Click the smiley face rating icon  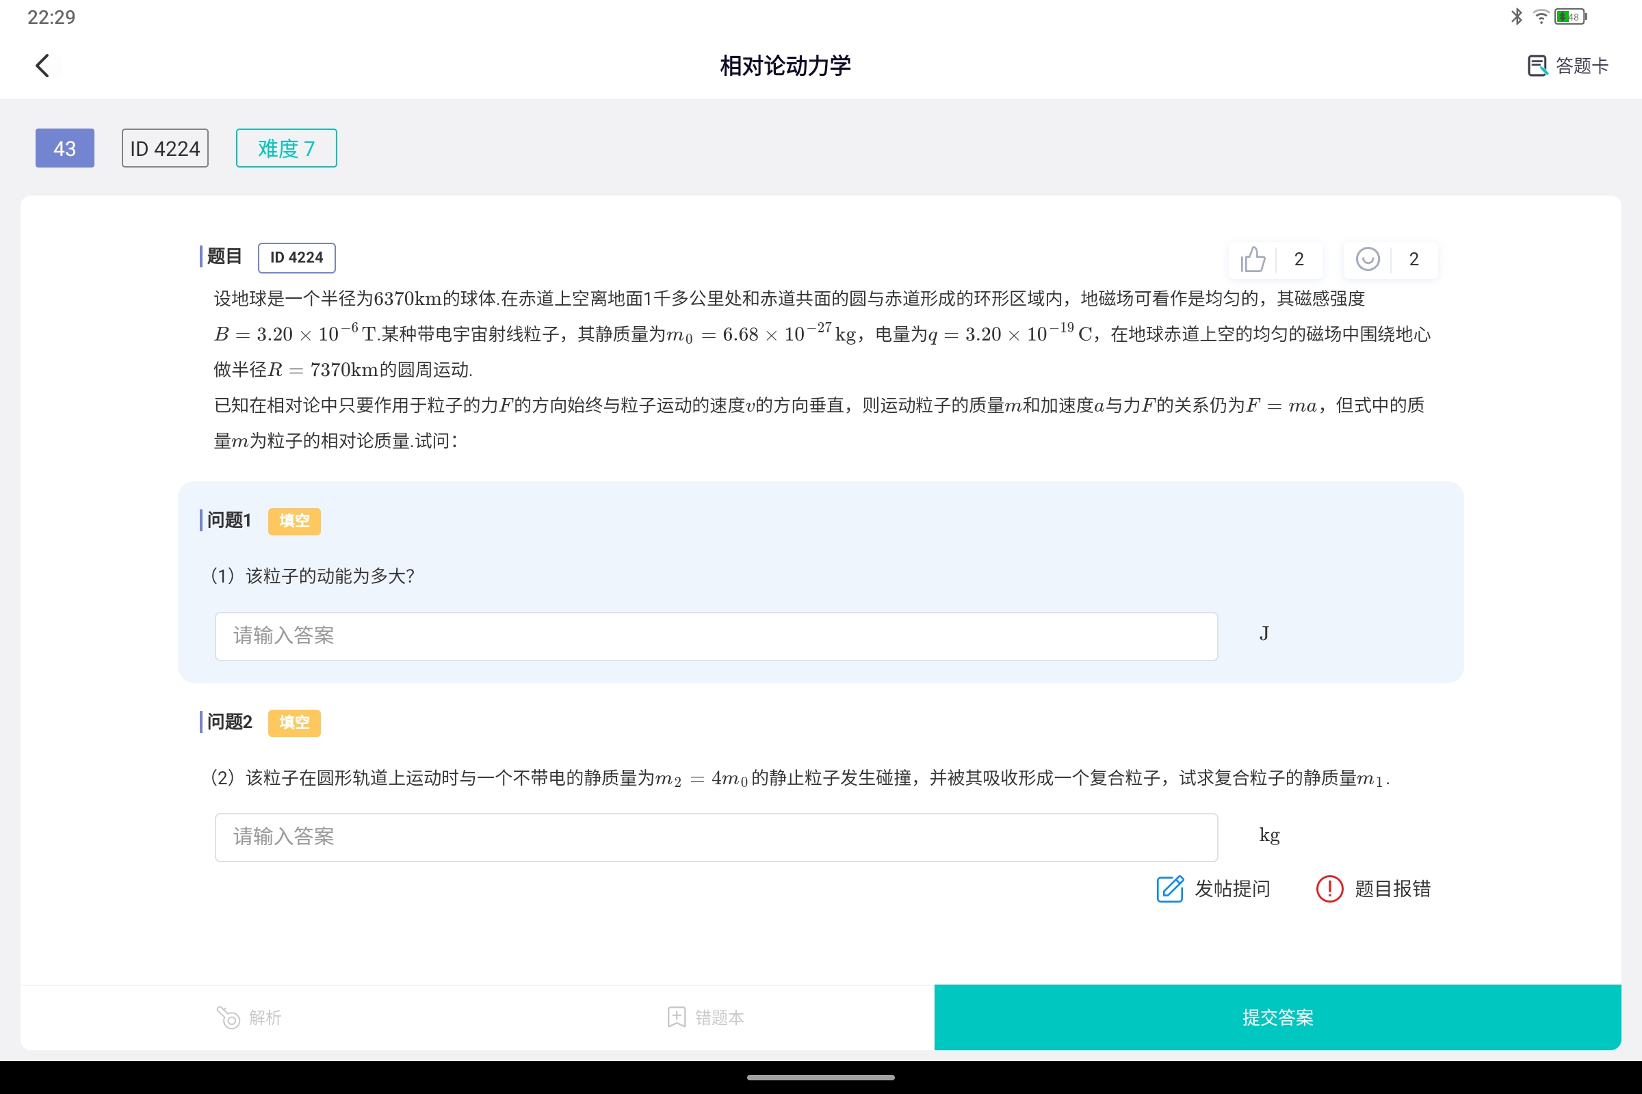click(1368, 259)
